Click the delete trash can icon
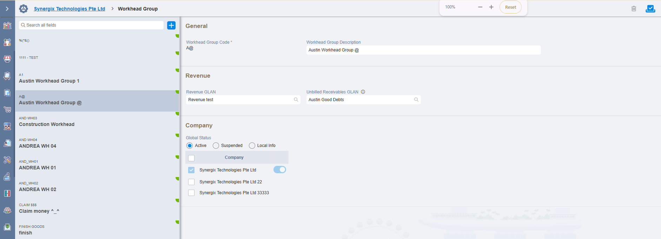 [634, 9]
